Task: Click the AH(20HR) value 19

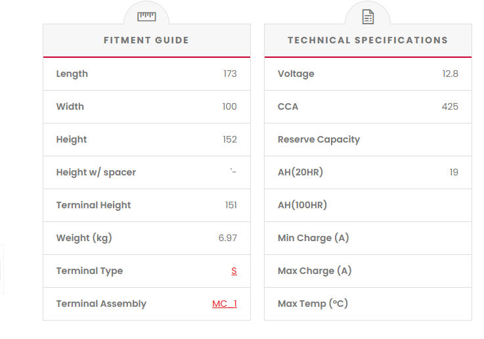Action: coord(454,172)
